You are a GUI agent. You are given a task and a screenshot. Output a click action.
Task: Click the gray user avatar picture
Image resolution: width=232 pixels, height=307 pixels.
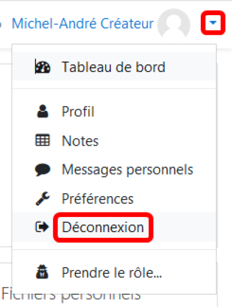click(x=173, y=23)
